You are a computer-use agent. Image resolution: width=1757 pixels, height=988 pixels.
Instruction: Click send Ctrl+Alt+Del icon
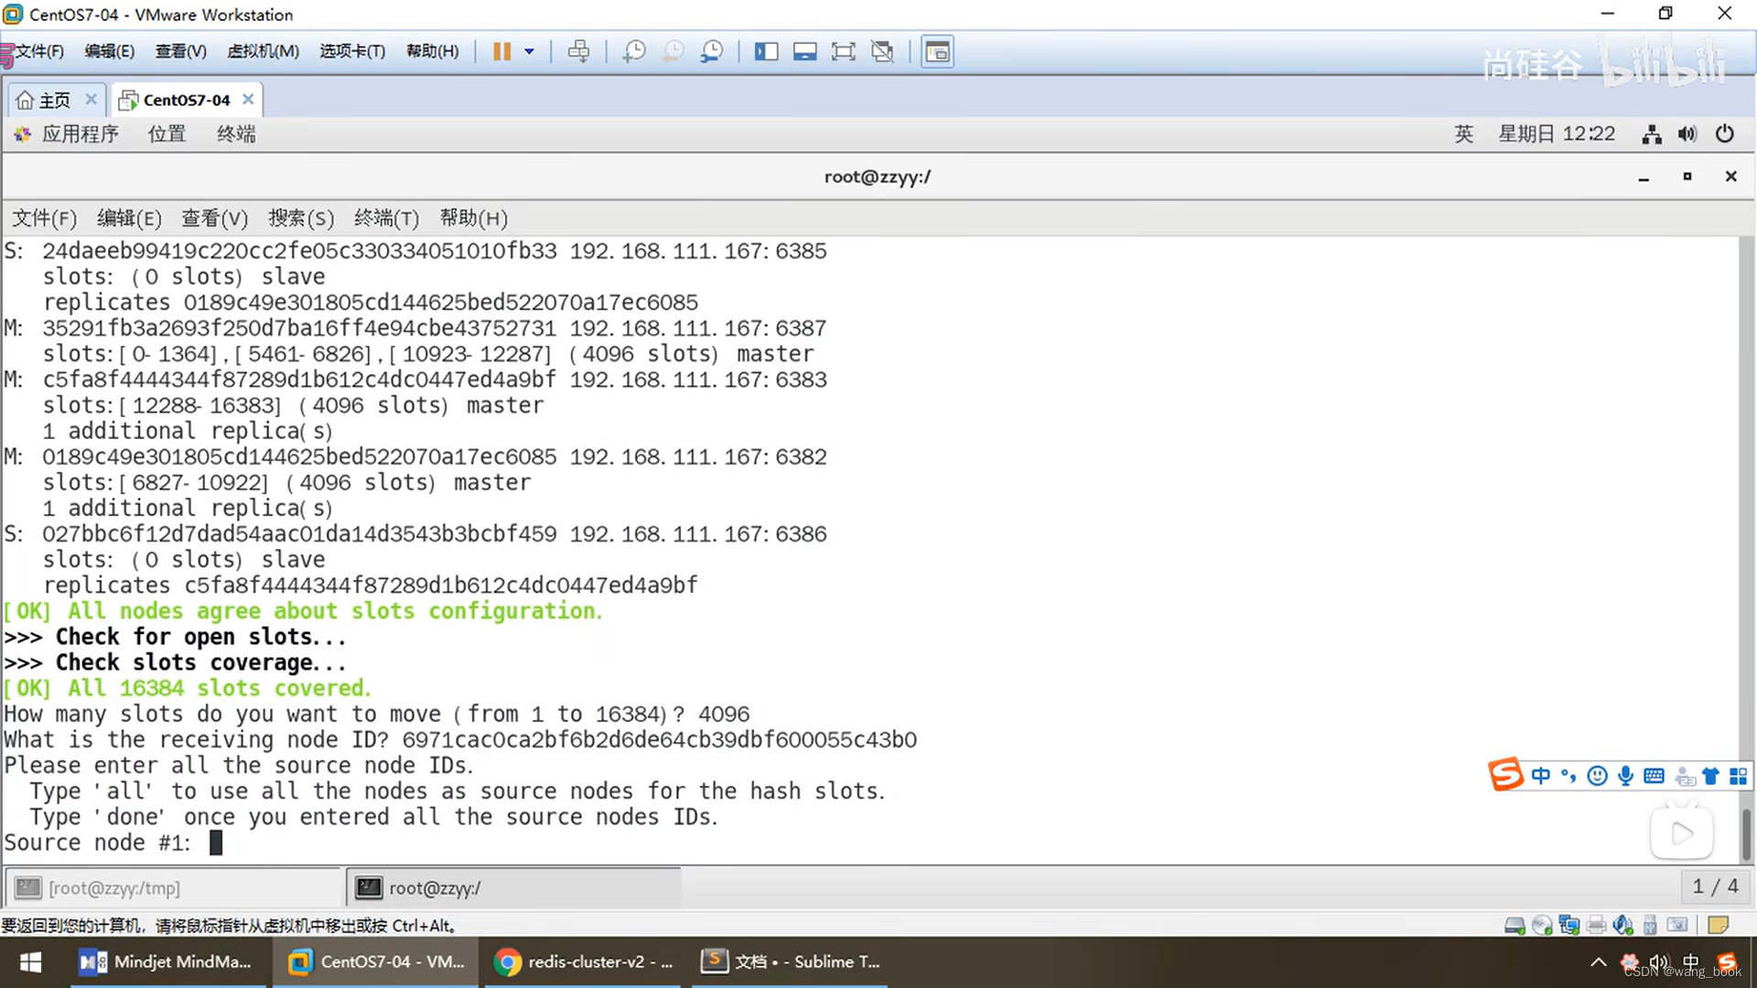[578, 51]
